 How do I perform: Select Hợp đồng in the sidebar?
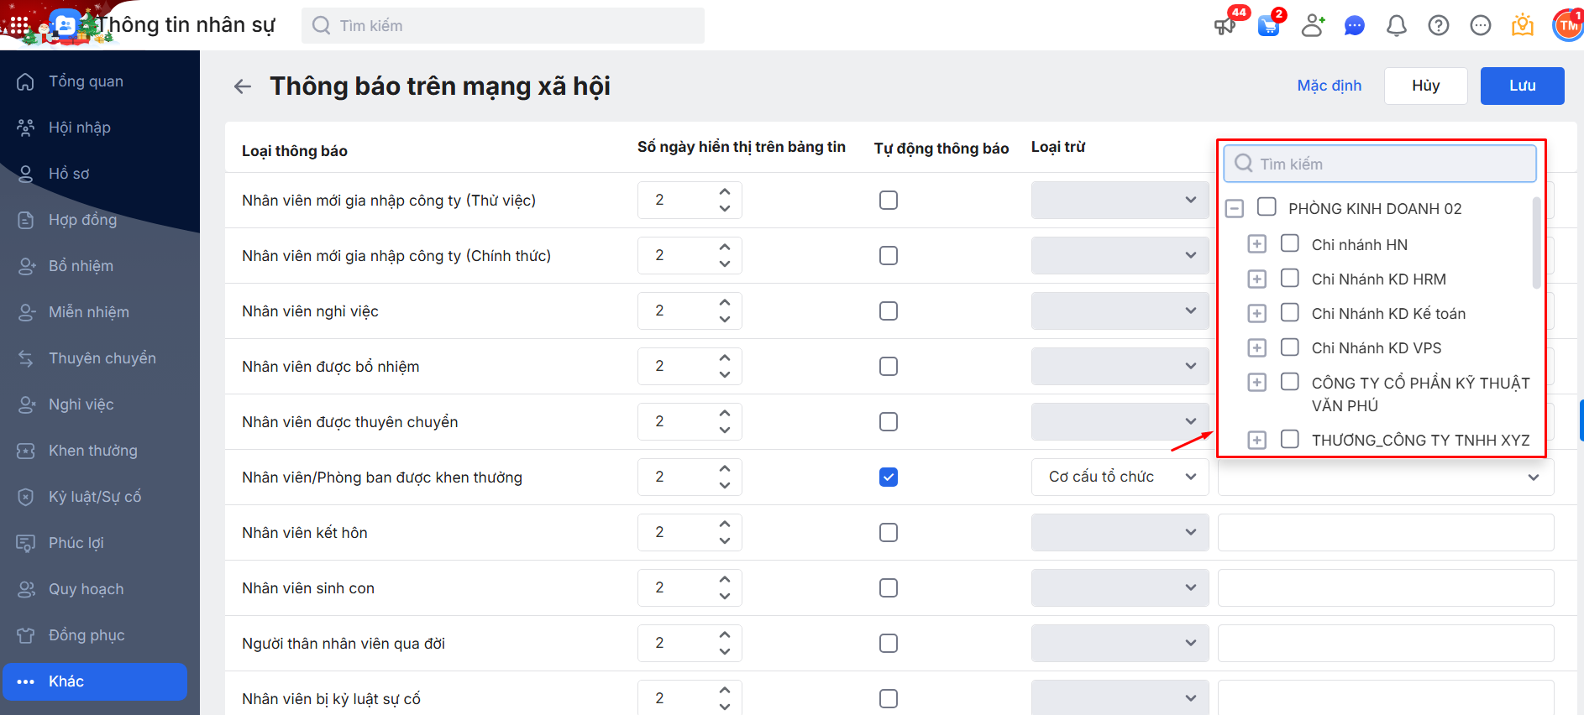[82, 220]
